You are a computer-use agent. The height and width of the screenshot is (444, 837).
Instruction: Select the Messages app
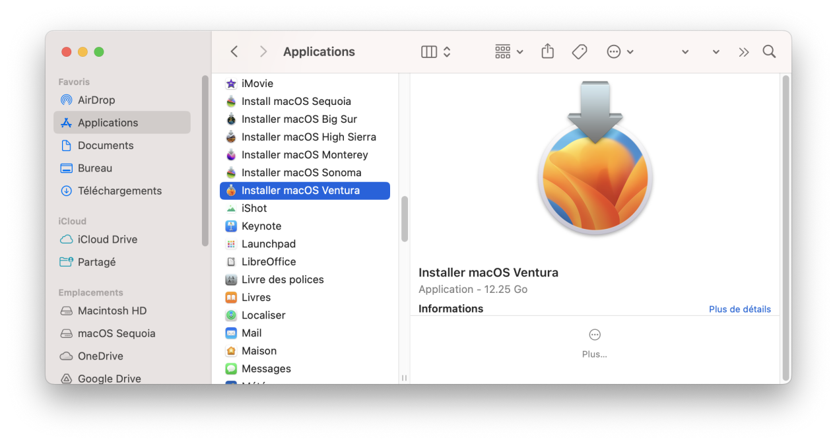click(305, 369)
